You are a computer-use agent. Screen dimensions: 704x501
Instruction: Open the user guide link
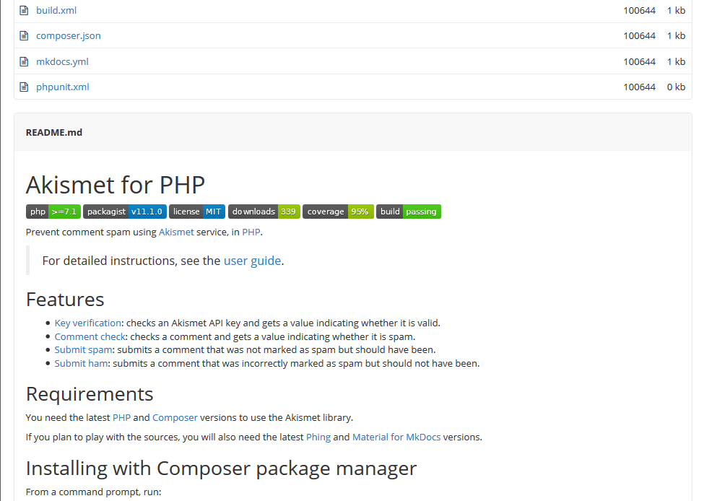[252, 261]
